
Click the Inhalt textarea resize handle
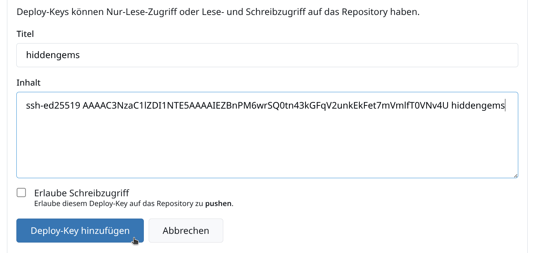point(515,176)
